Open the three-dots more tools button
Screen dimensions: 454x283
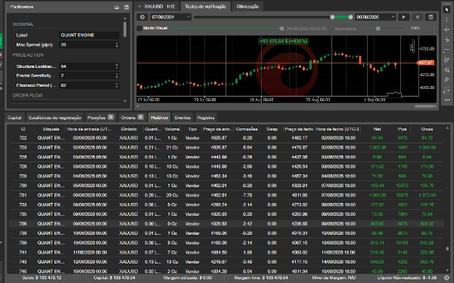[447, 100]
